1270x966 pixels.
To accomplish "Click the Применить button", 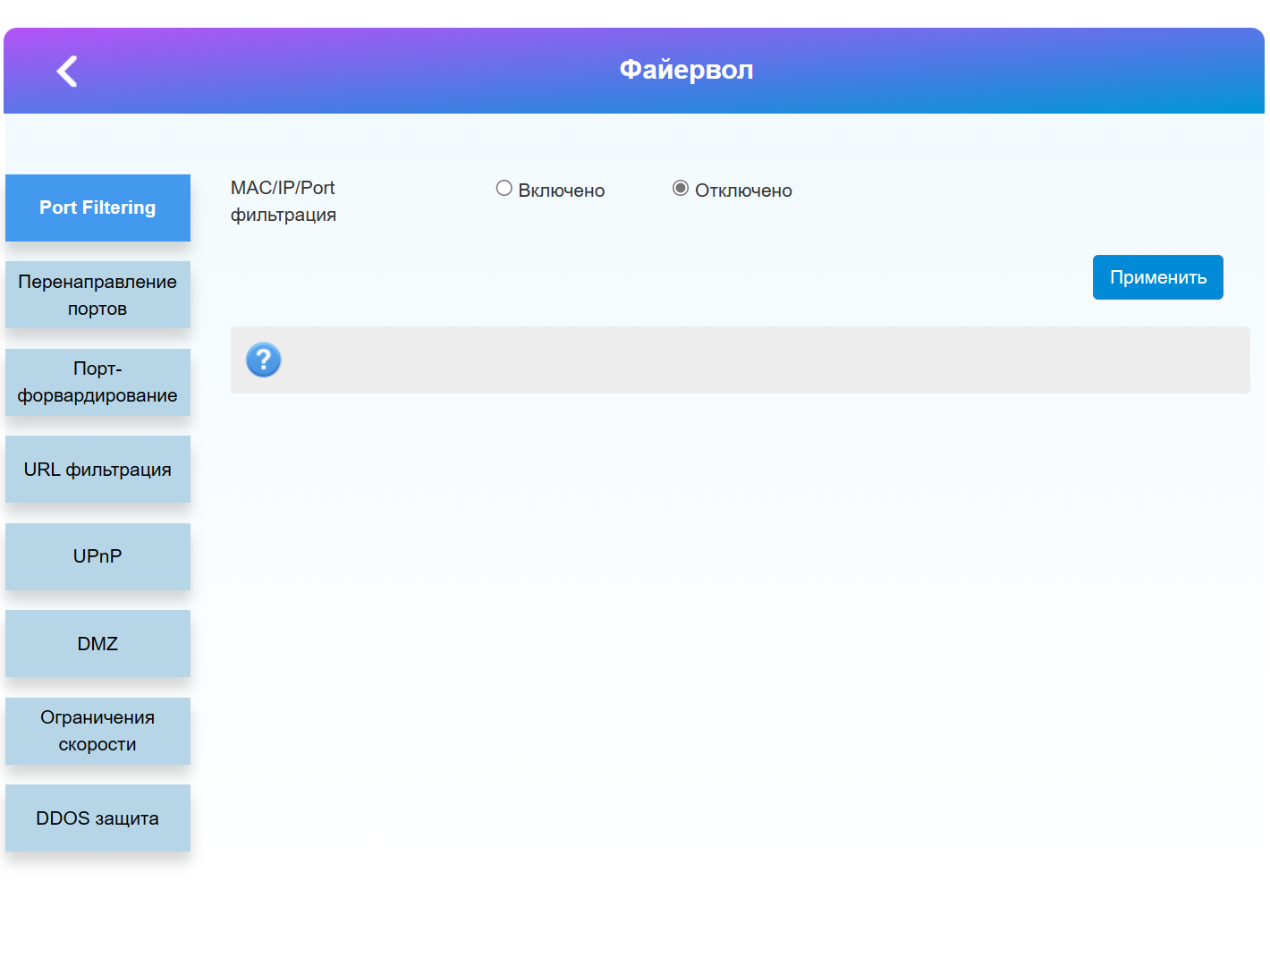I will tap(1158, 277).
